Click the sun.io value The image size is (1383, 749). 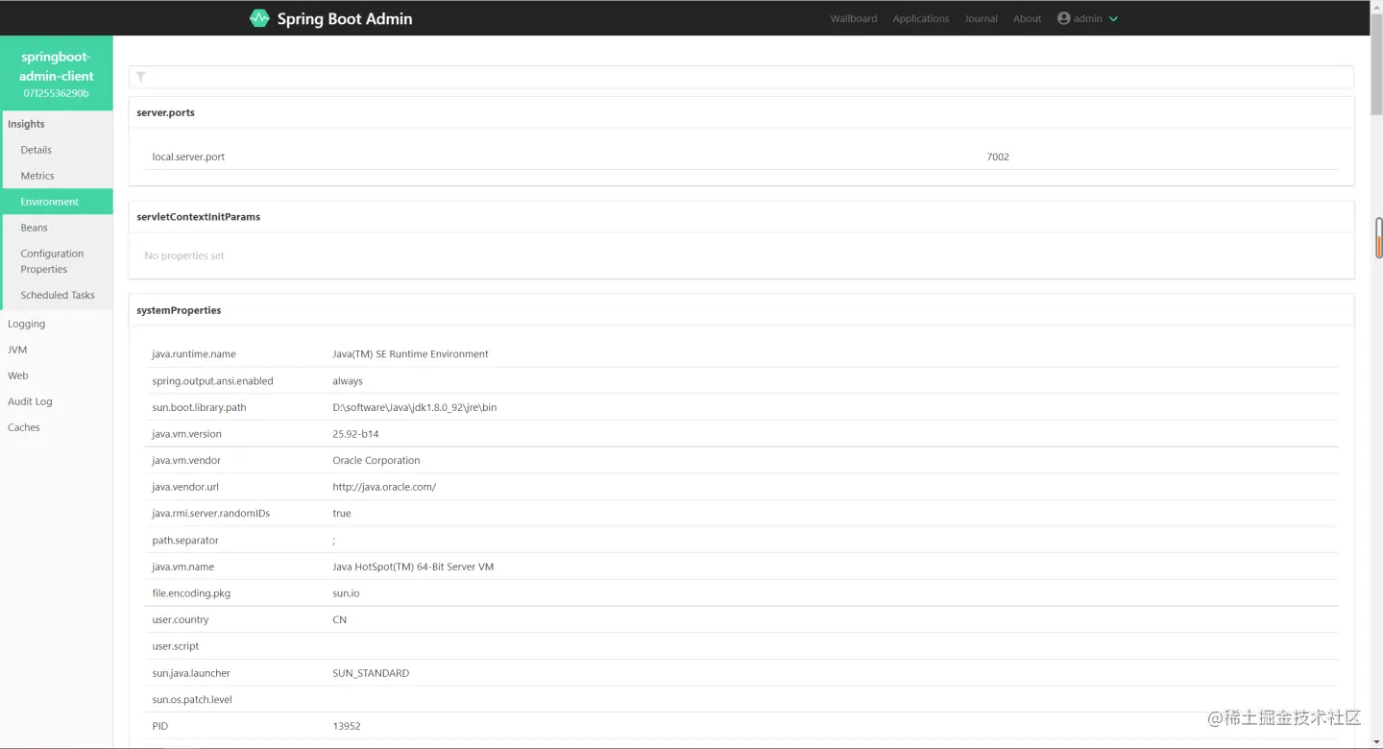coord(346,593)
